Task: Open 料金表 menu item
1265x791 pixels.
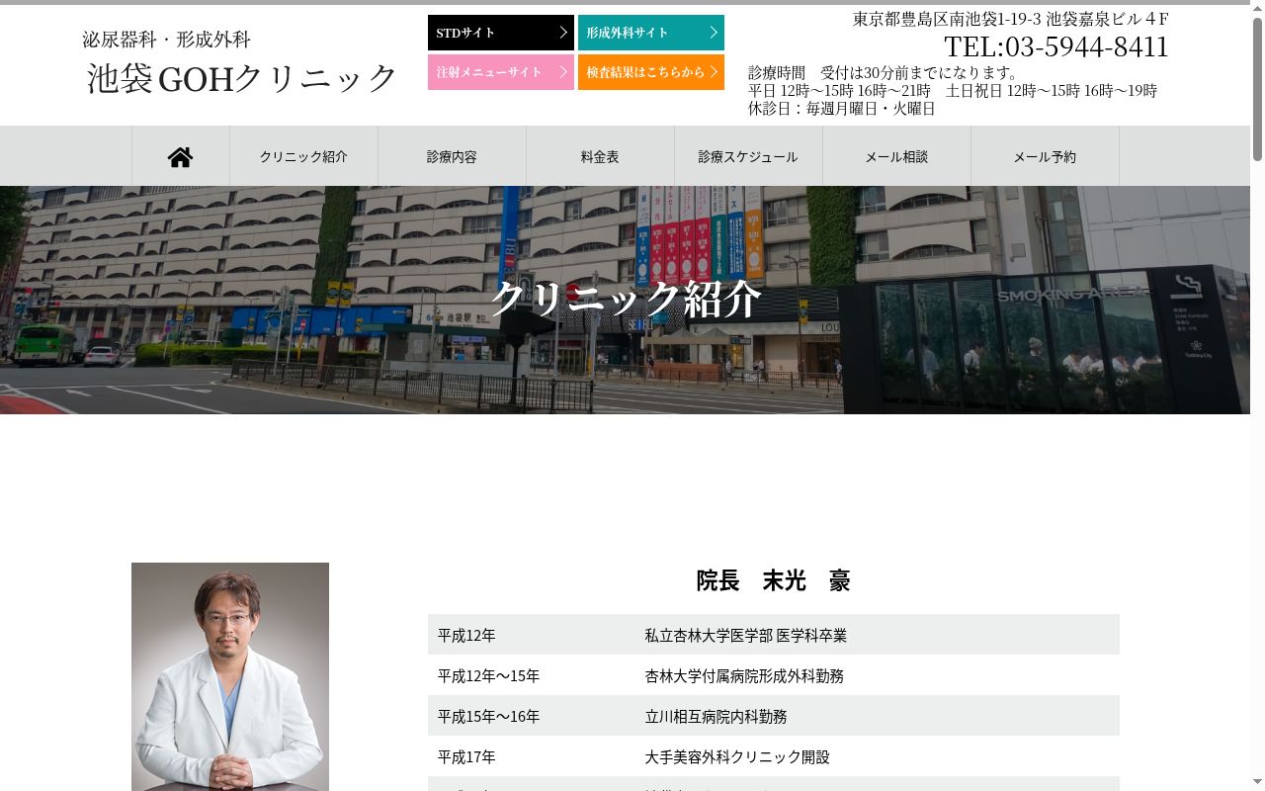Action: [x=600, y=156]
